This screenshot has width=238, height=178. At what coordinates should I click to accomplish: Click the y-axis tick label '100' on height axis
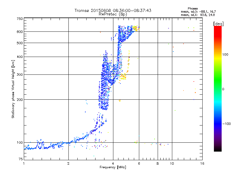[20, 143]
